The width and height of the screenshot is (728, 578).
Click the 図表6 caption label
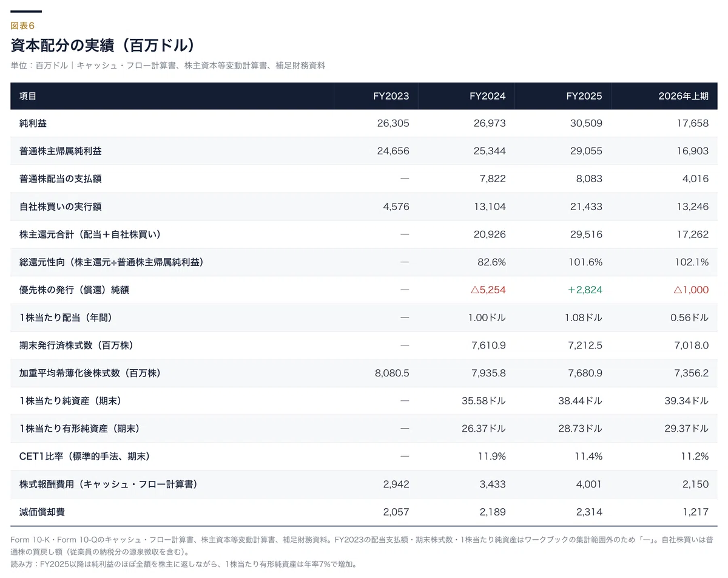click(x=22, y=25)
